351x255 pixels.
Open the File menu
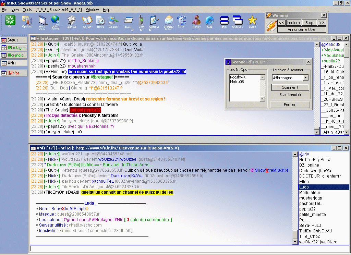(4, 10)
